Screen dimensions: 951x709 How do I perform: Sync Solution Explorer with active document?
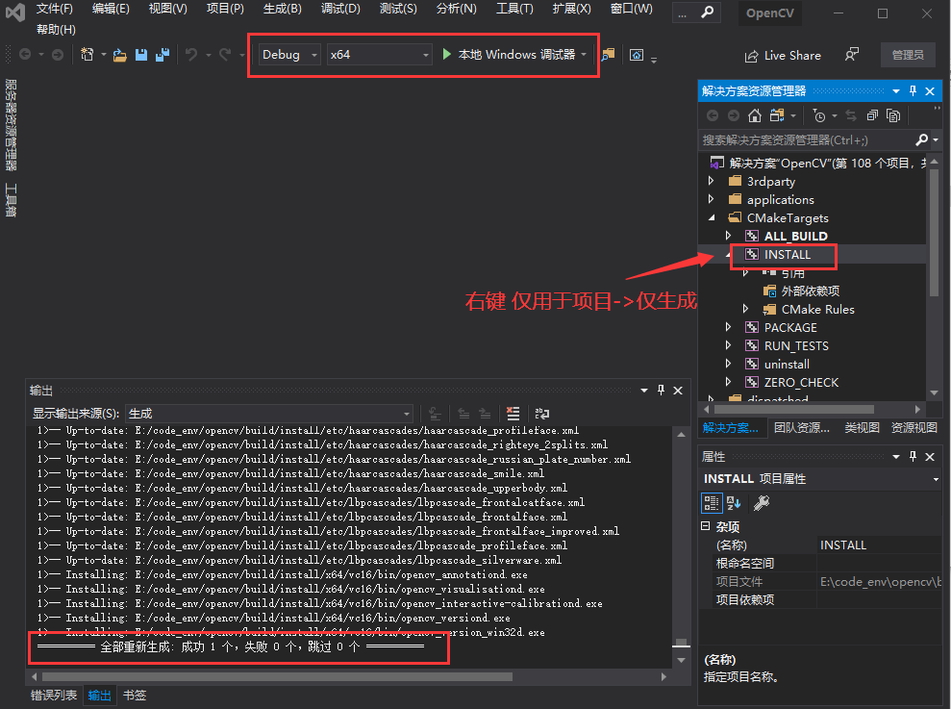pyautogui.click(x=851, y=115)
